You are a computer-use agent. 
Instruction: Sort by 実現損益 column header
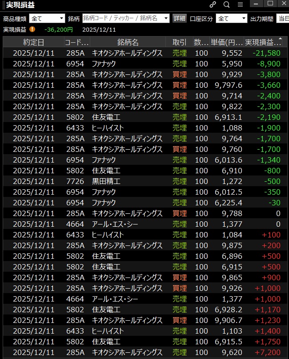point(263,42)
